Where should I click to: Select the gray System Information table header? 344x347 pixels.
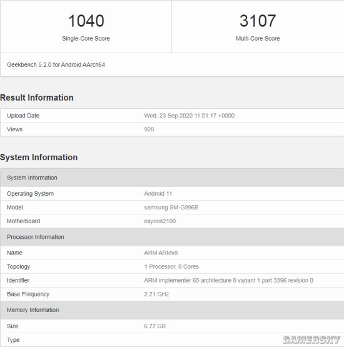(172, 178)
